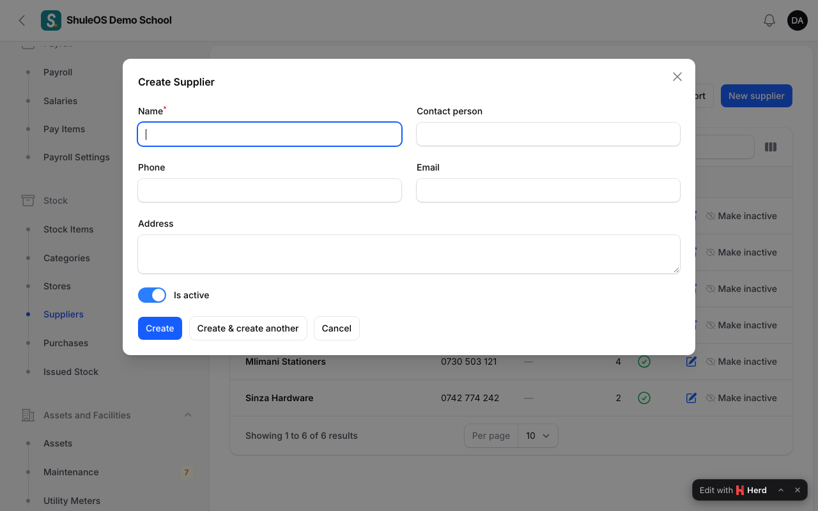Click the Address text area
The image size is (818, 511).
pyautogui.click(x=409, y=254)
